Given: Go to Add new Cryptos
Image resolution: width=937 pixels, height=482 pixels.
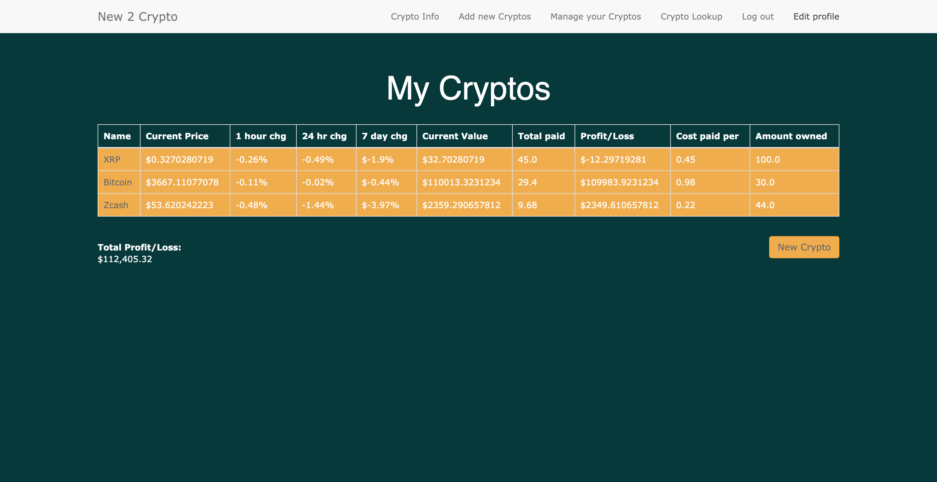Looking at the screenshot, I should point(494,17).
